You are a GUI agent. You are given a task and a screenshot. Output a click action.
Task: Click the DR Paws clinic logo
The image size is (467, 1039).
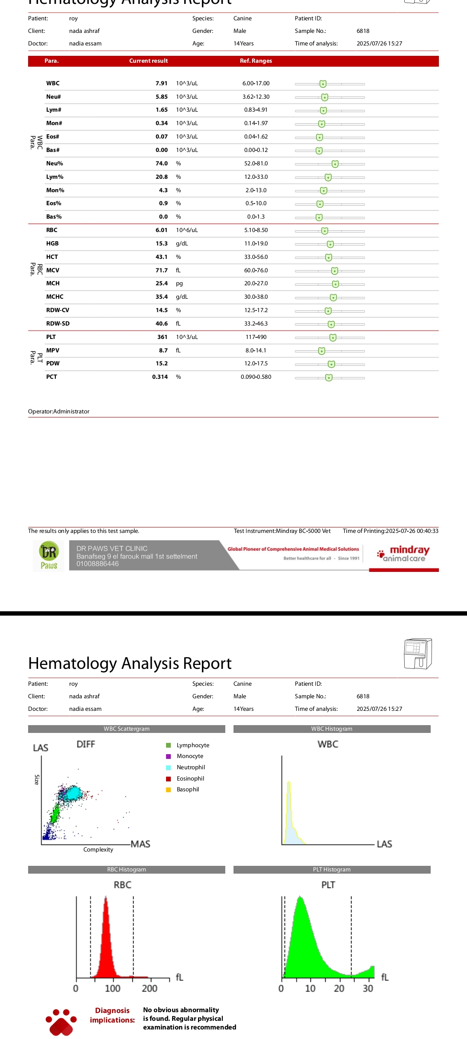click(x=49, y=556)
